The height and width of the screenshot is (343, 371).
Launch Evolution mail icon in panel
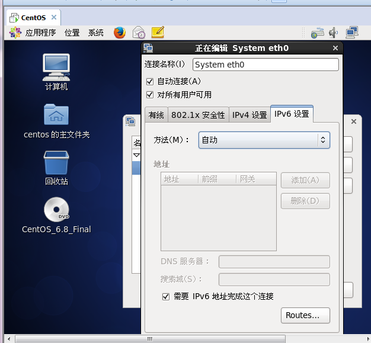pos(139,33)
